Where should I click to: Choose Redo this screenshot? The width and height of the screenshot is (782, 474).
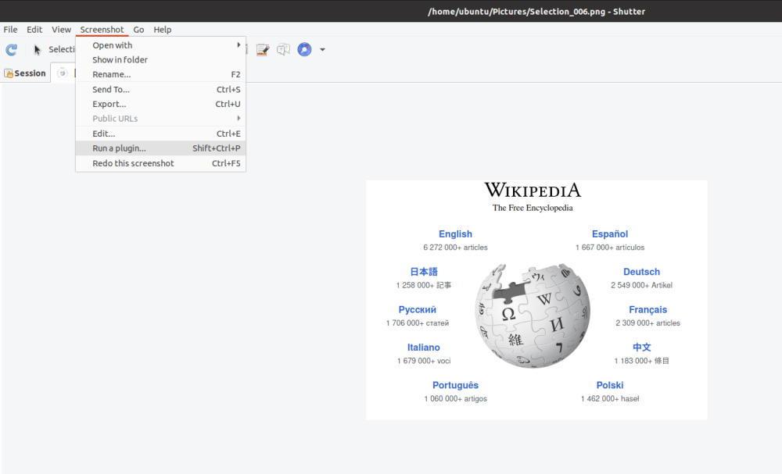point(160,163)
